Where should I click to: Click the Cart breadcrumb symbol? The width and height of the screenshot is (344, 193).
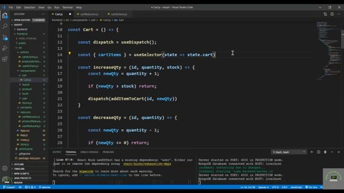[x=119, y=20]
